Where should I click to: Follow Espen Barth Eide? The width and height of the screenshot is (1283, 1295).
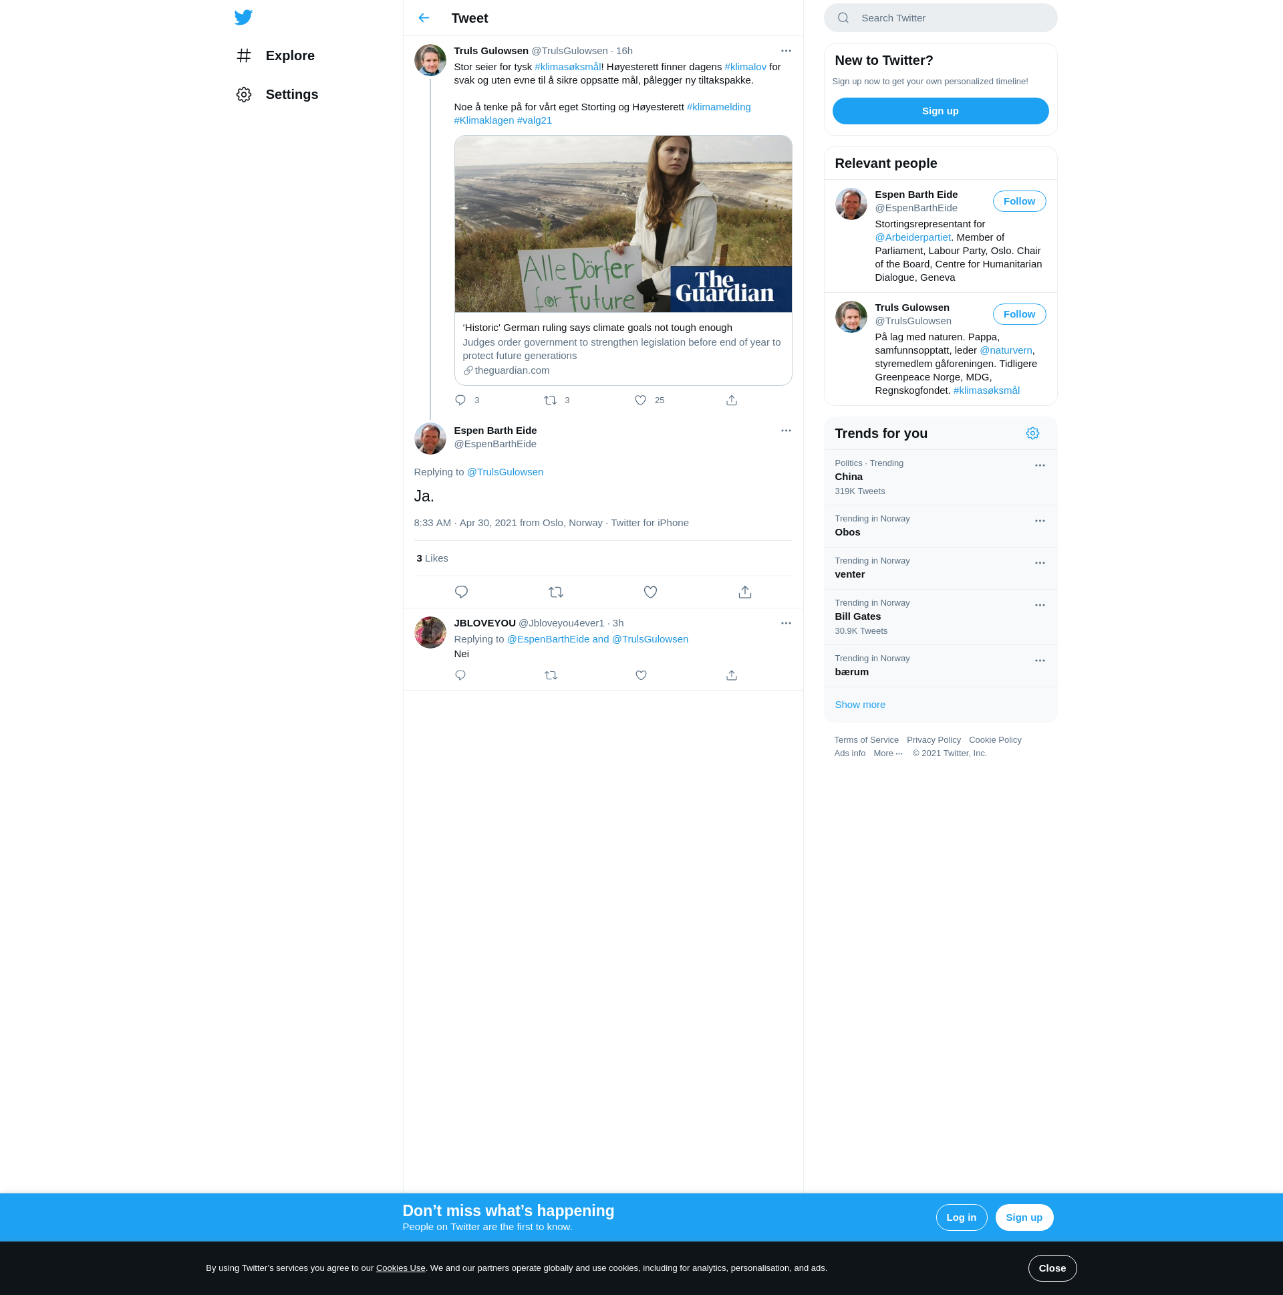(x=1018, y=201)
